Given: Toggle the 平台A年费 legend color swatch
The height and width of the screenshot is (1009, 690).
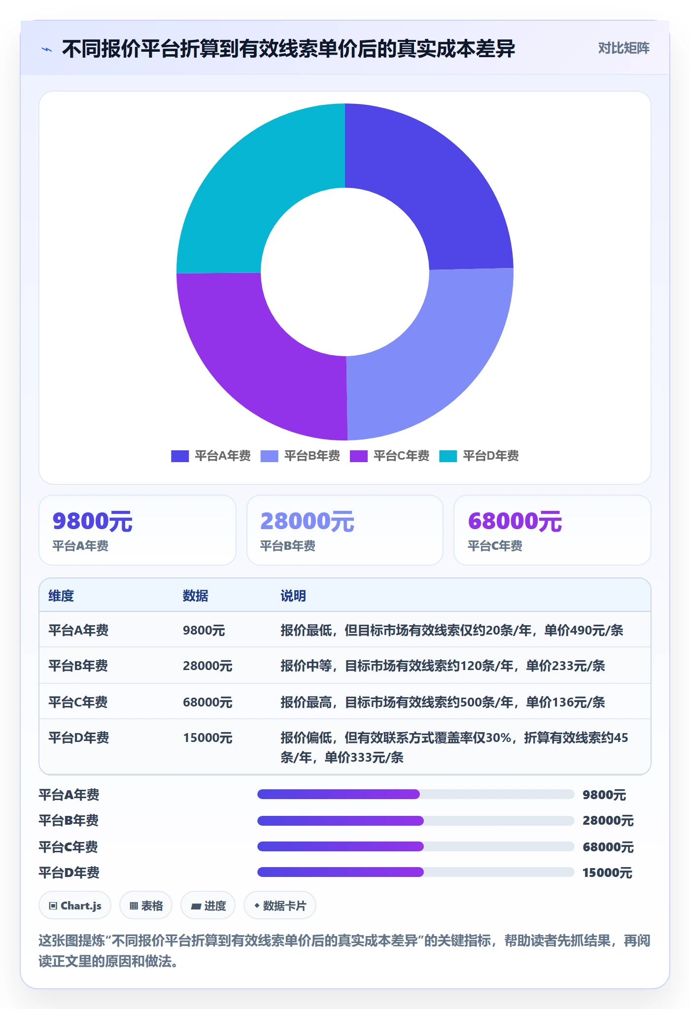Looking at the screenshot, I should (x=180, y=456).
